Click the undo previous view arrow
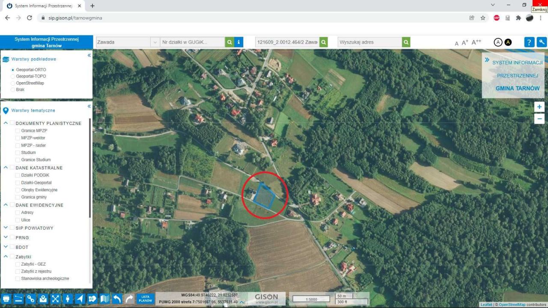Viewport: 548px width, 308px height. click(x=117, y=299)
